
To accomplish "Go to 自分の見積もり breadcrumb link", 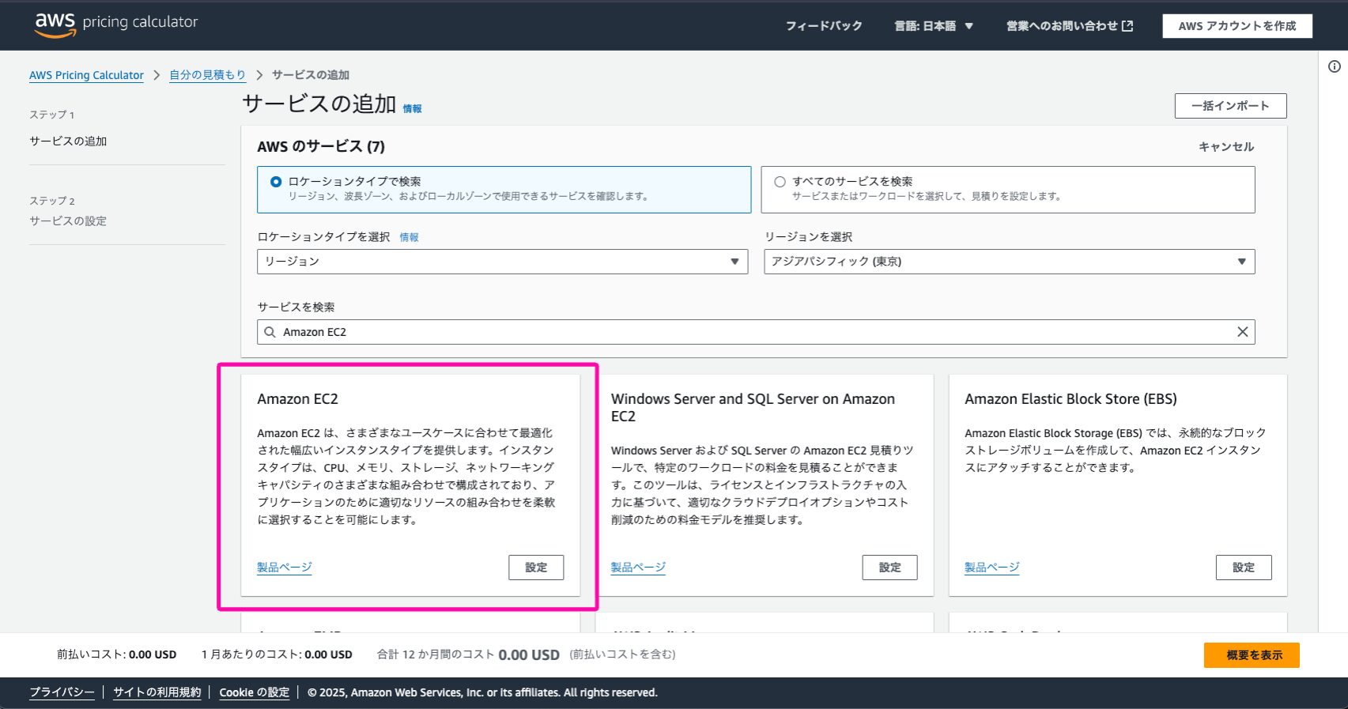I will click(207, 75).
